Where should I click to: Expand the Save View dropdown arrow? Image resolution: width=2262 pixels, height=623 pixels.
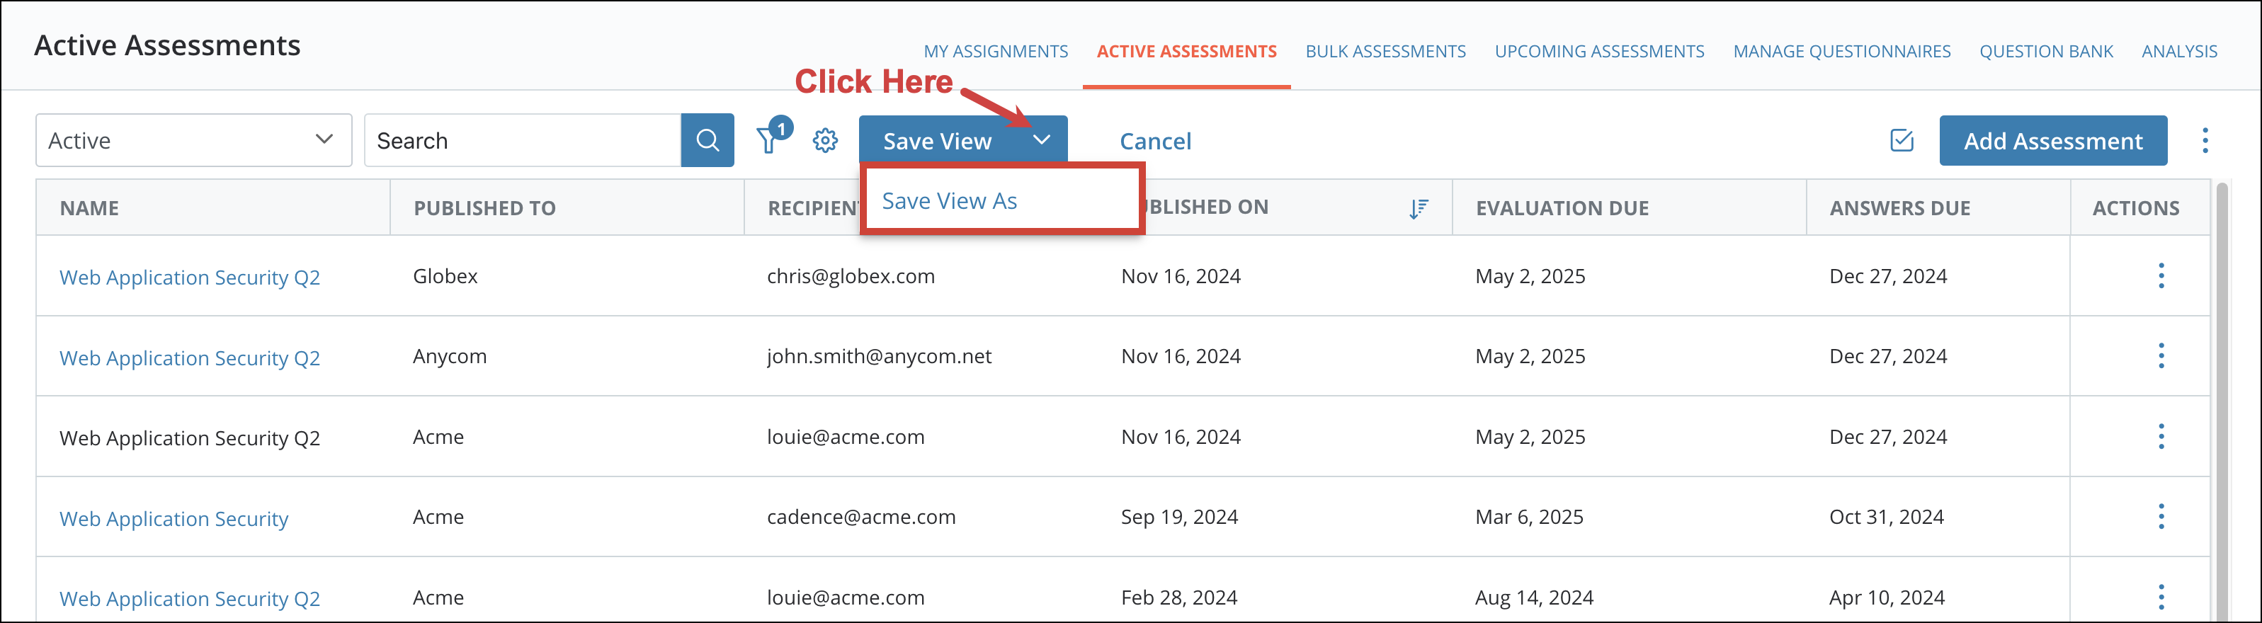point(1042,140)
